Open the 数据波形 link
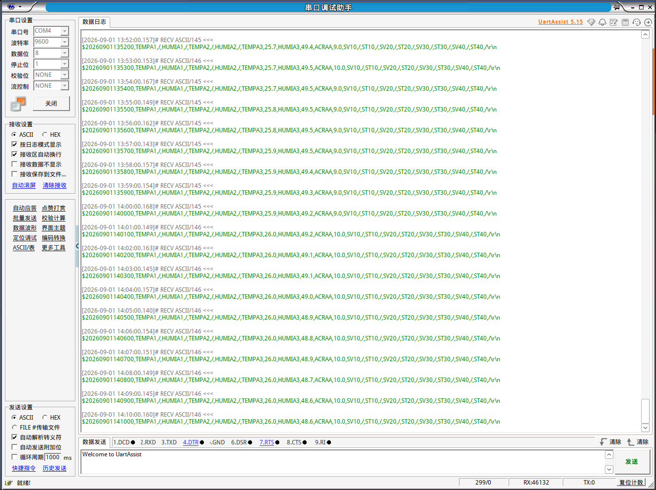This screenshot has height=490, width=656. [25, 228]
